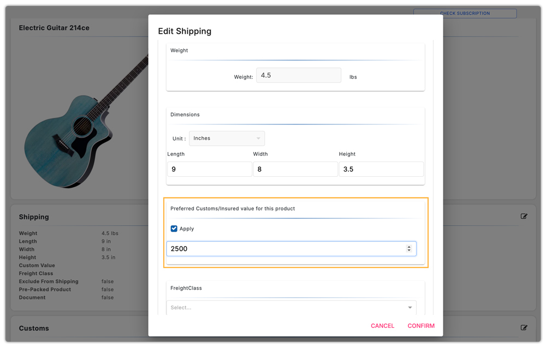Open the Unit dropdown showing Inches
Viewport: 546px width, 347px height.
[x=227, y=138]
